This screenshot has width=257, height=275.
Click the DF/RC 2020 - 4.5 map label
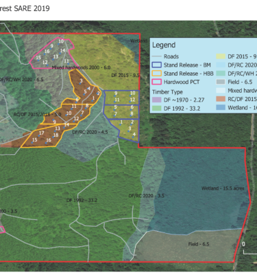click(x=90, y=132)
